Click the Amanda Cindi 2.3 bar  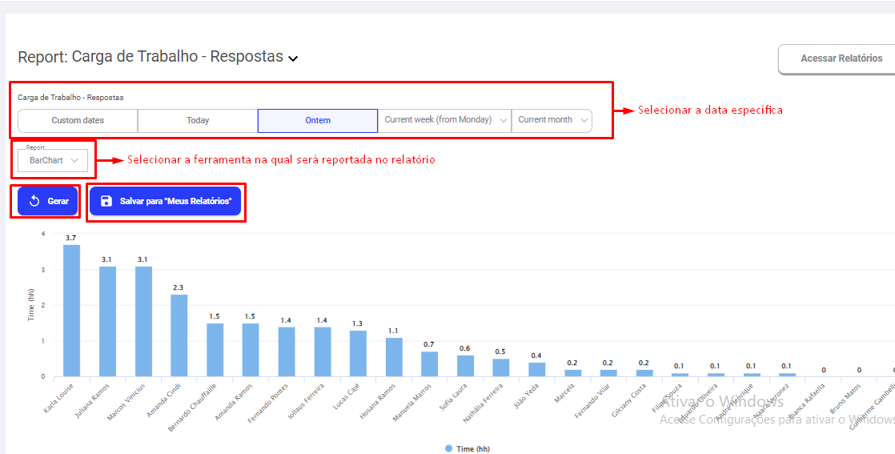click(179, 335)
